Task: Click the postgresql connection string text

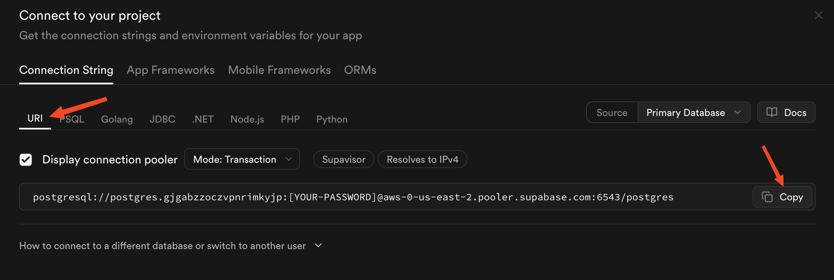Action: (x=353, y=197)
